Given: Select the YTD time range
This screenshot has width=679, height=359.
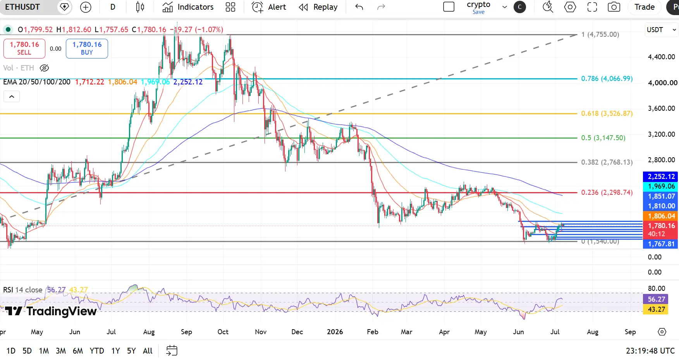Looking at the screenshot, I should tap(97, 351).
